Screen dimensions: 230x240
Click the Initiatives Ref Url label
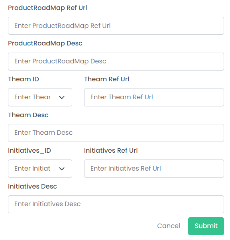tap(111, 151)
